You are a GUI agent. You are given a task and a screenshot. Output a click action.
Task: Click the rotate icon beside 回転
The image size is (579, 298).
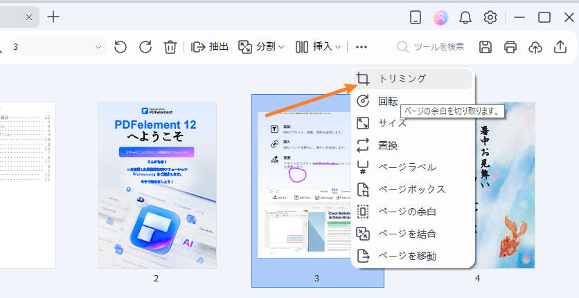(363, 101)
